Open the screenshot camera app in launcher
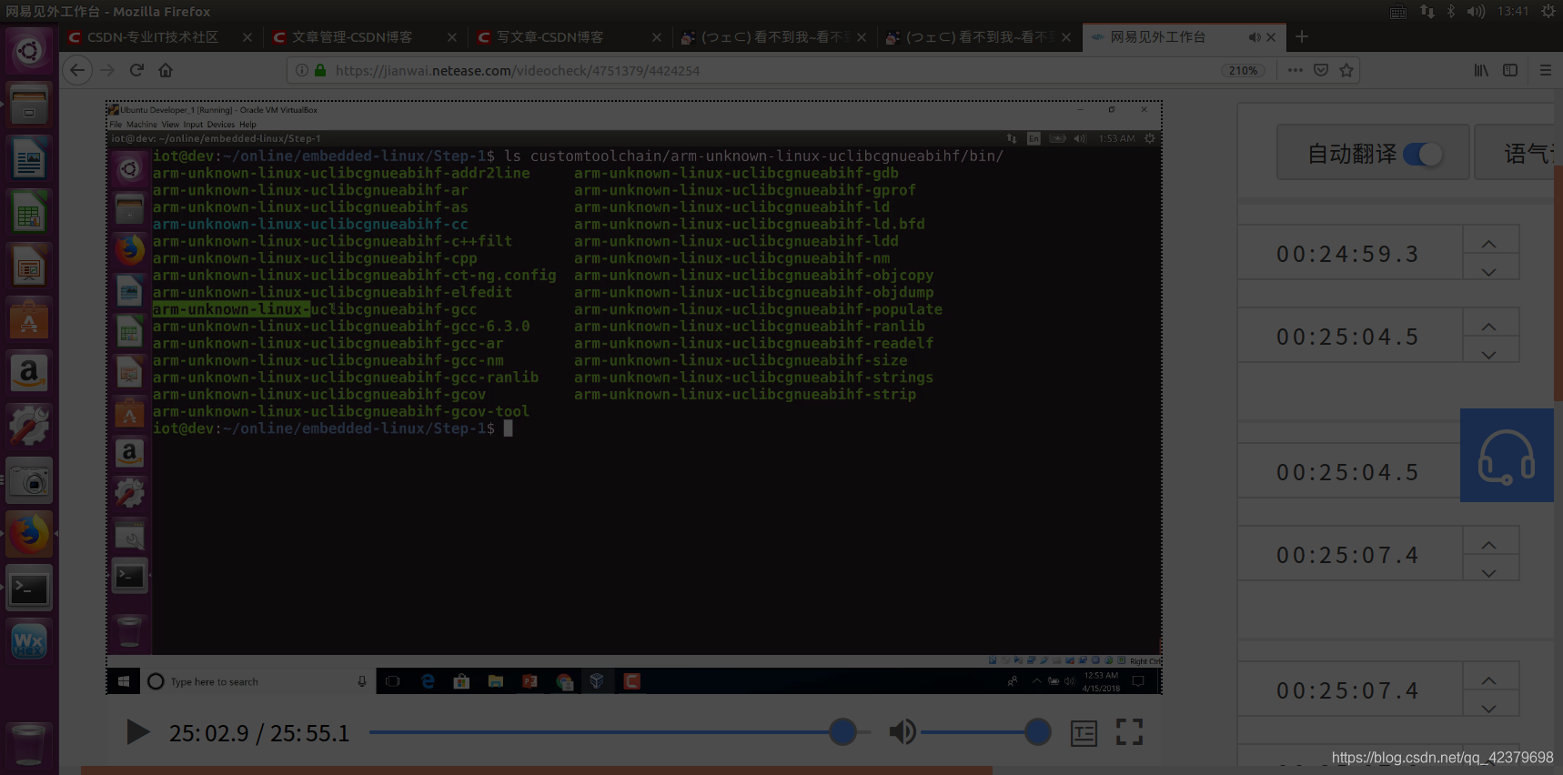This screenshot has height=775, width=1563. click(29, 480)
